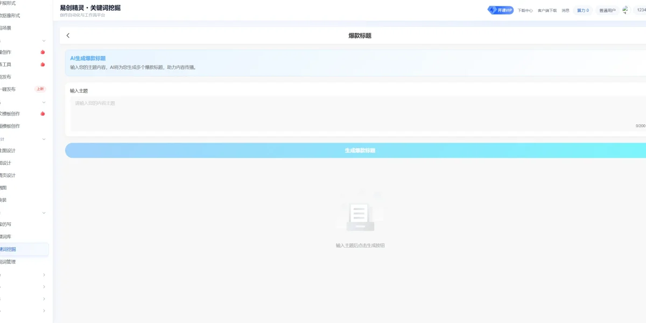Viewport: 646px width, 323px height.
Task: Go back using the arrow beside 爆款标题
Action: [68, 36]
